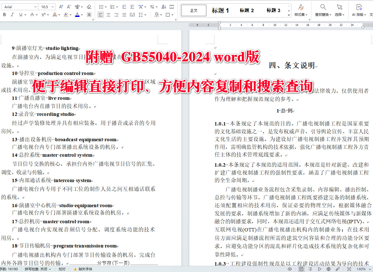The height and width of the screenshot is (272, 373).
Task: Apply bold formatting to text
Action: (4, 14)
